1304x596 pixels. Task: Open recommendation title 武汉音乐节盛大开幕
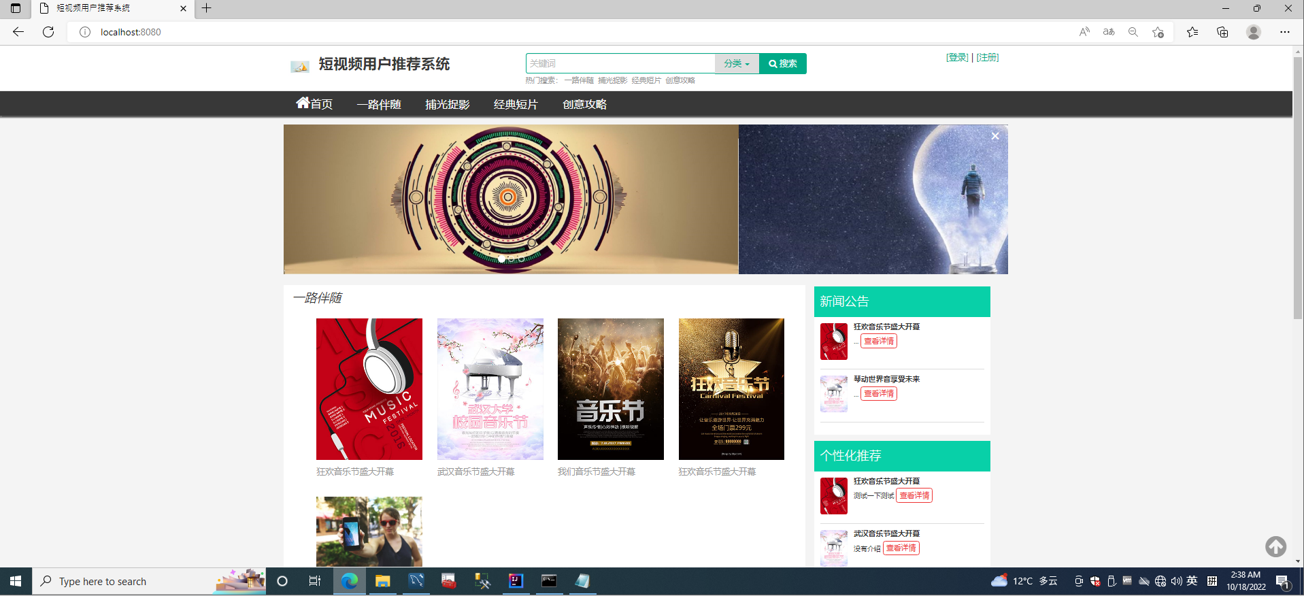click(x=886, y=533)
